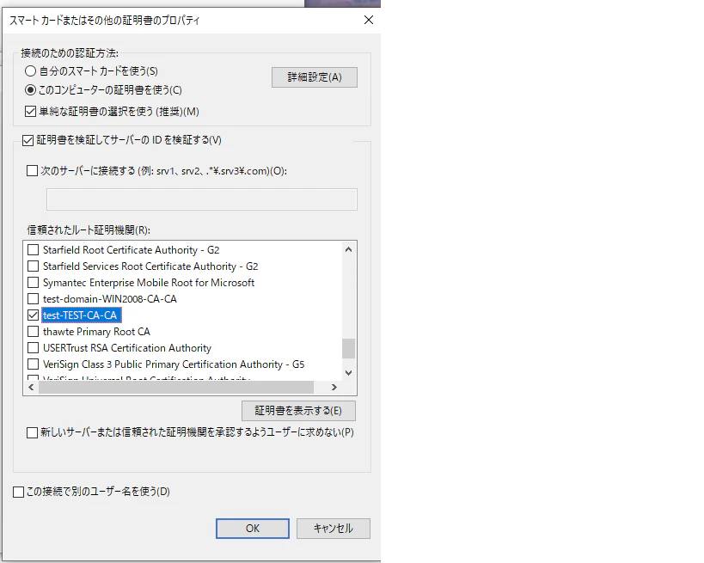Check thawte Primary Root CA
The image size is (704, 563).
point(33,332)
